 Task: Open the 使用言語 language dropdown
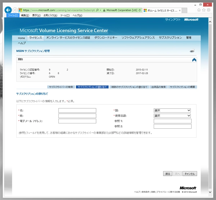point(172,116)
